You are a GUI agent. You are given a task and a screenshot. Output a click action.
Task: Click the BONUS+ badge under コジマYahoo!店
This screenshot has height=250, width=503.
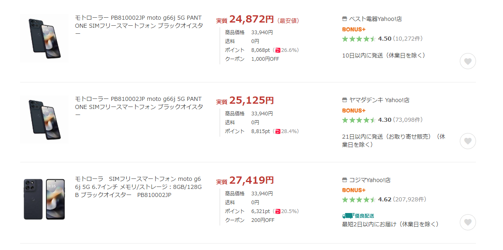pos(354,190)
